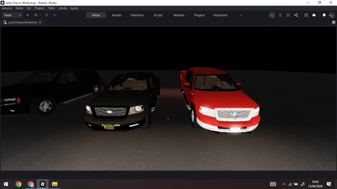Click the Share icon
The width and height of the screenshot is (337, 189).
pos(296,15)
